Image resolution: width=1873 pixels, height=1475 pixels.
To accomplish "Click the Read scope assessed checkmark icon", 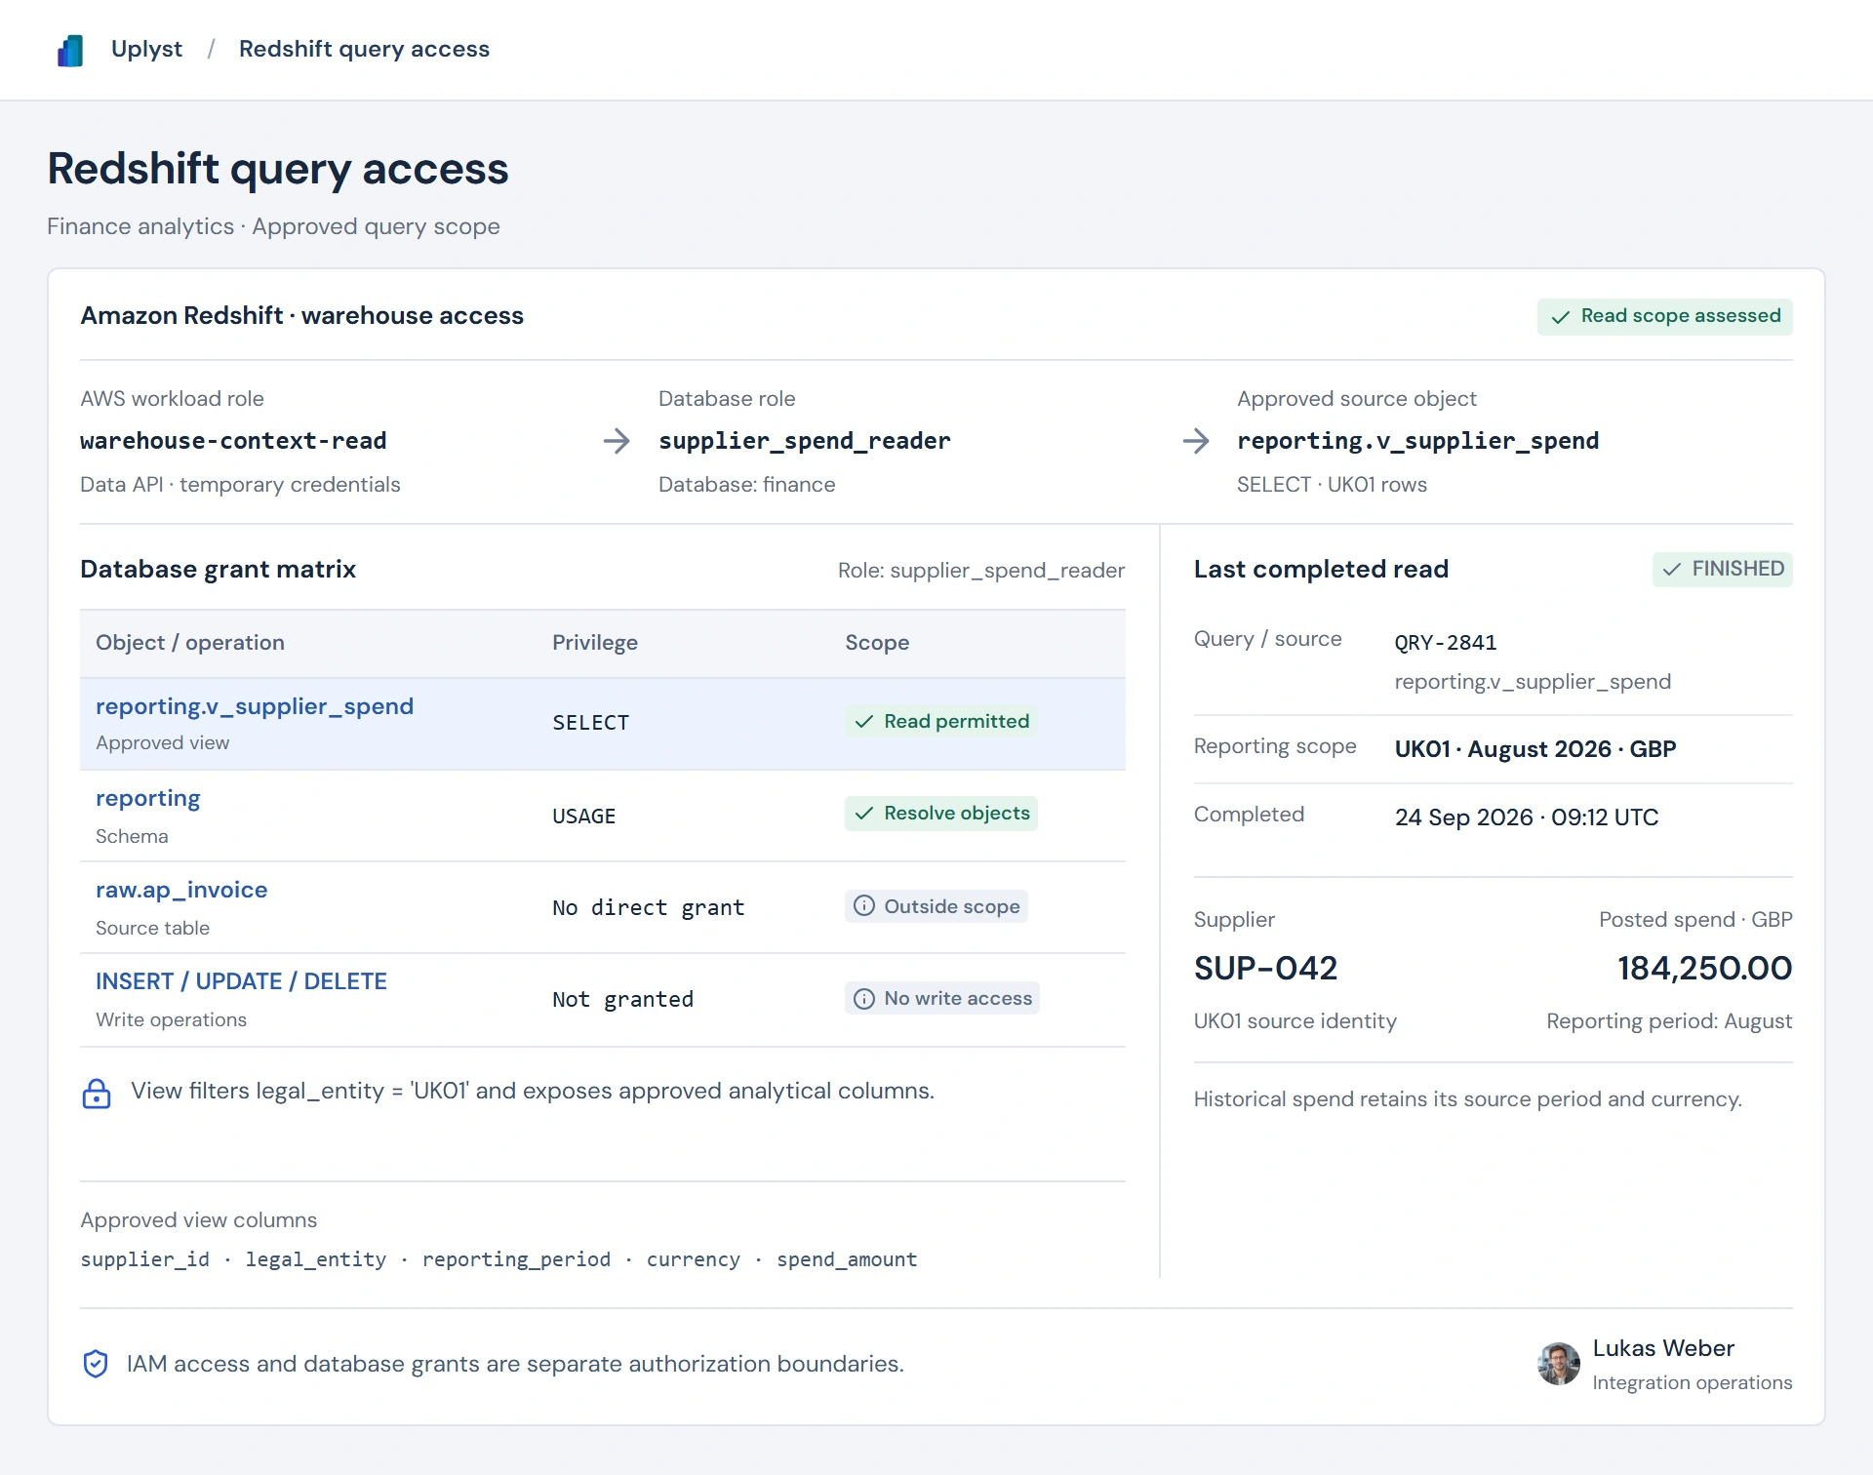I will 1561,317.
